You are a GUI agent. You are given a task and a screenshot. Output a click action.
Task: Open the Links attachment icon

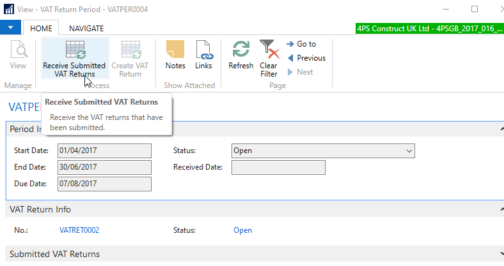(x=204, y=50)
